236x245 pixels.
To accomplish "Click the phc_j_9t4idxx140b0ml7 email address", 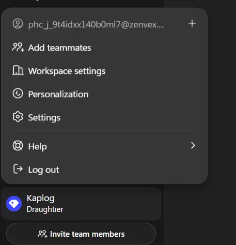I will point(96,24).
